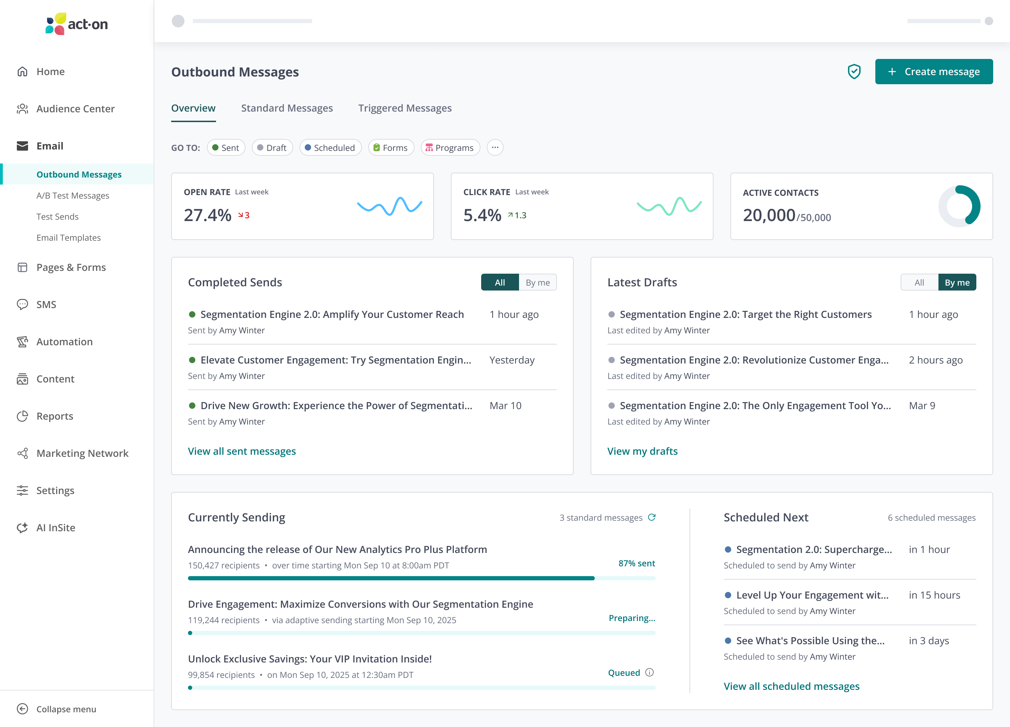Open the SMS section
The width and height of the screenshot is (1010, 727).
36,304
